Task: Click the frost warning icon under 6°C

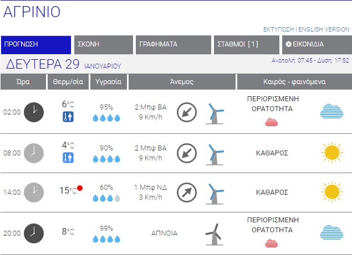Action: tap(68, 117)
